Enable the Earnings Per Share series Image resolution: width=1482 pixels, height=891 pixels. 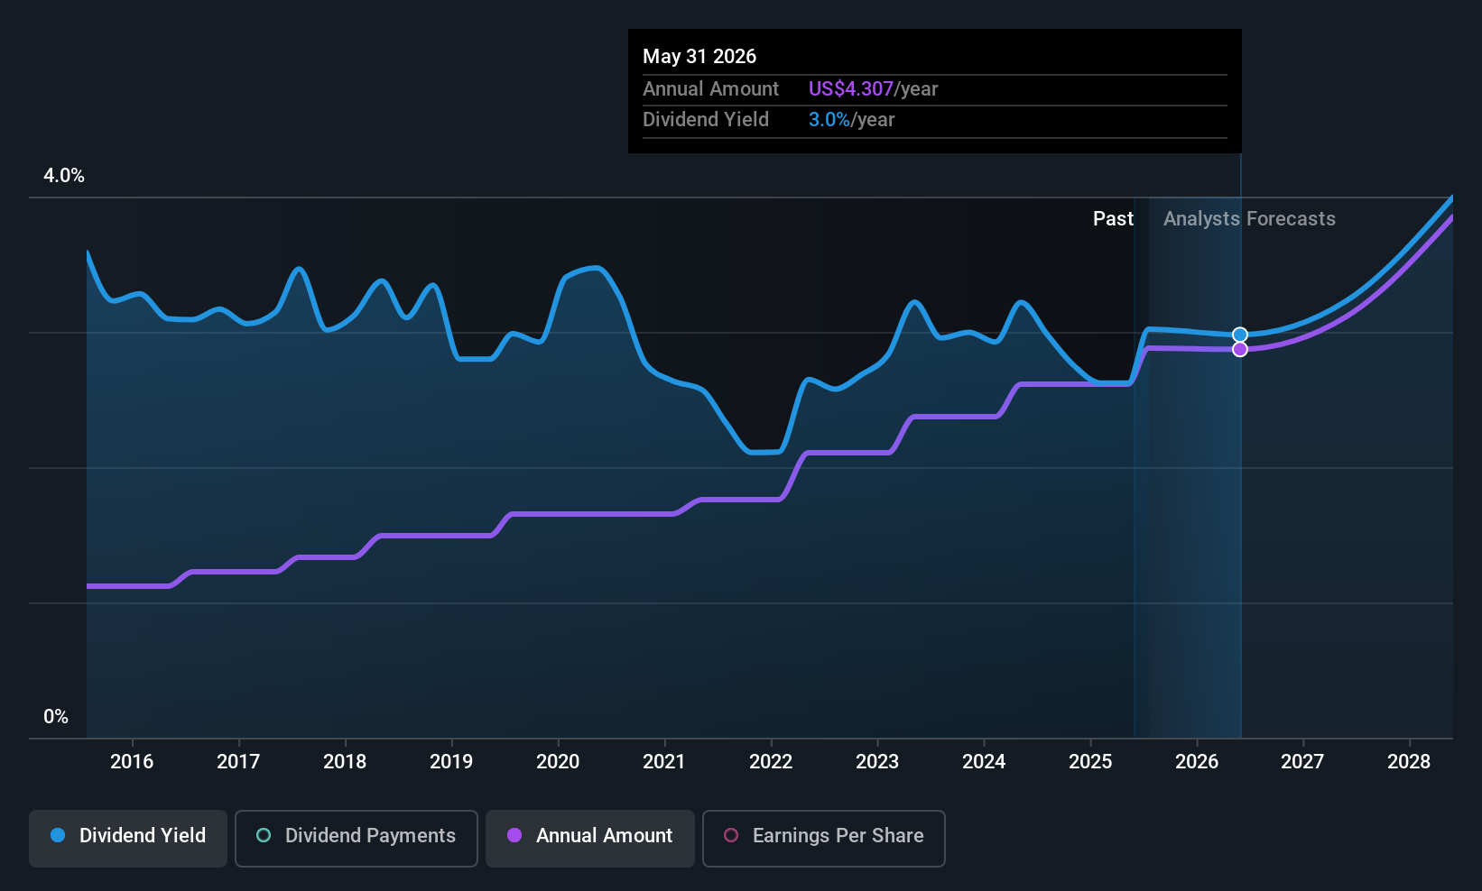(x=824, y=838)
